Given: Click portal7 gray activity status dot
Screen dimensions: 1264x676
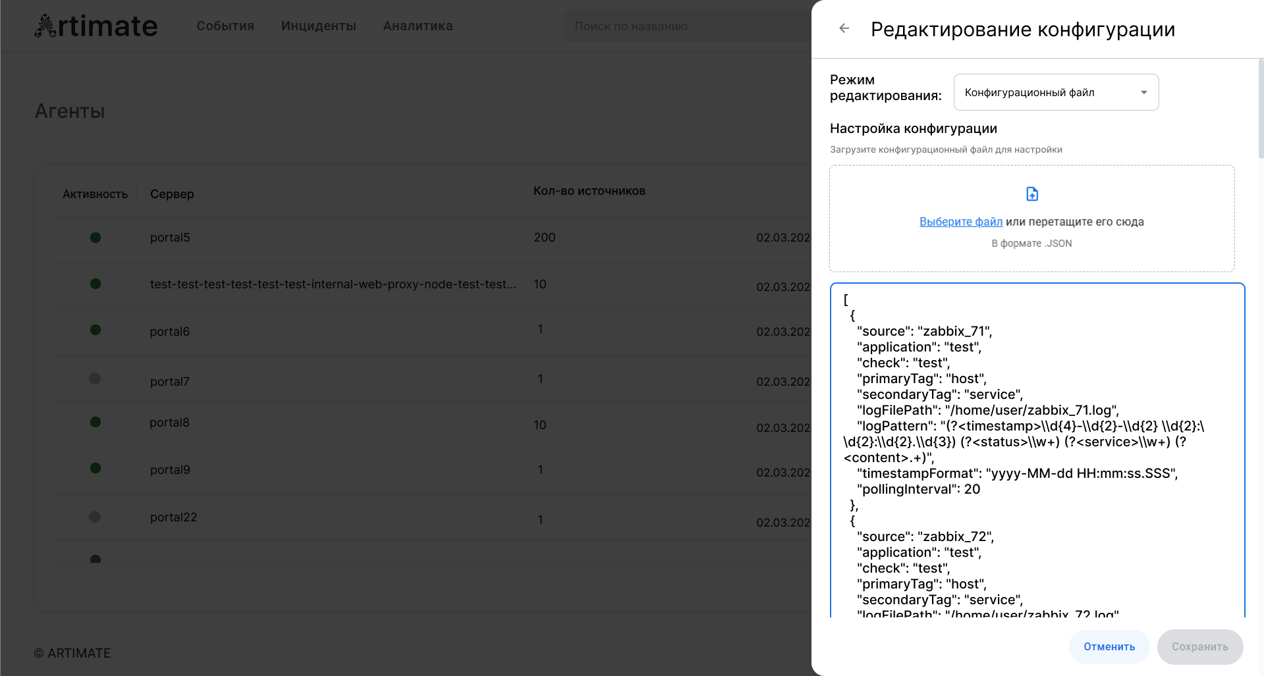Looking at the screenshot, I should click(x=95, y=378).
